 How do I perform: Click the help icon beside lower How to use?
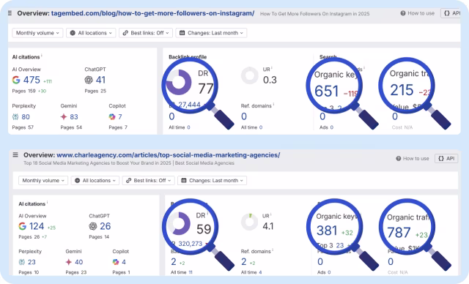pos(399,159)
